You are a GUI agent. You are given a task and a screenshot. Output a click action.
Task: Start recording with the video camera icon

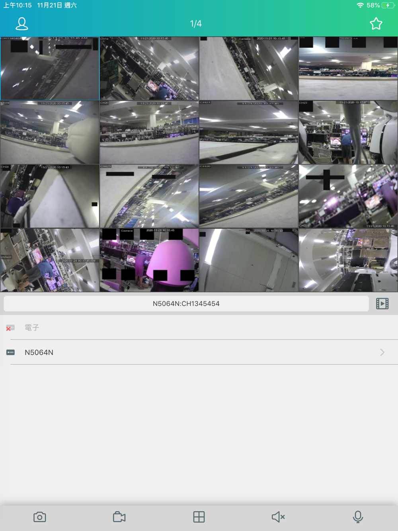coord(119,517)
